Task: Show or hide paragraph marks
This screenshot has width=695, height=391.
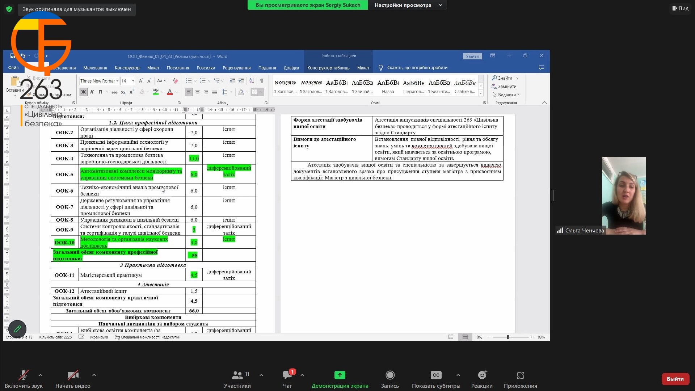Action: point(262,81)
